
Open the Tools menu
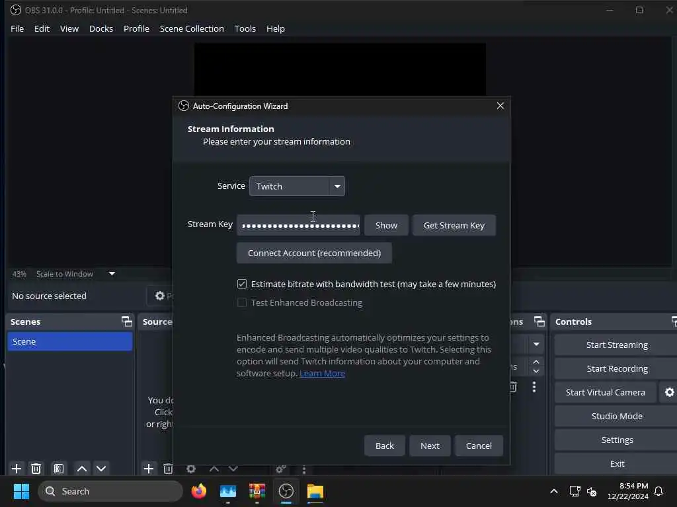pos(245,28)
